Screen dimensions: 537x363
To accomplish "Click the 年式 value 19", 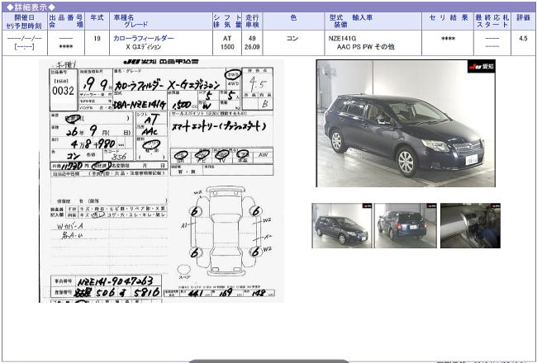I will [97, 39].
